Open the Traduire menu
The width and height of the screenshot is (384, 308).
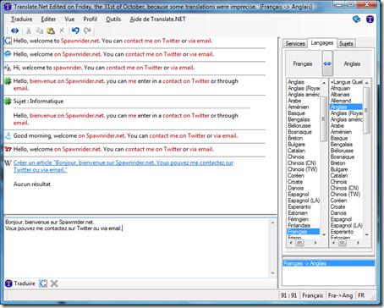coord(21,19)
